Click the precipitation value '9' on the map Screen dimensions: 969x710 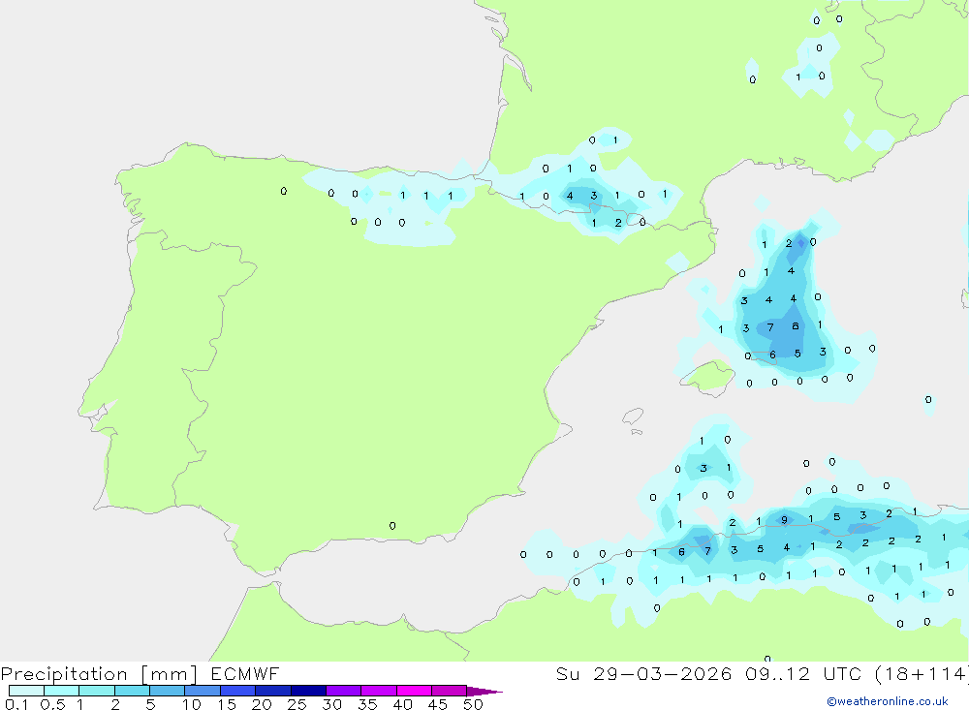(x=784, y=520)
